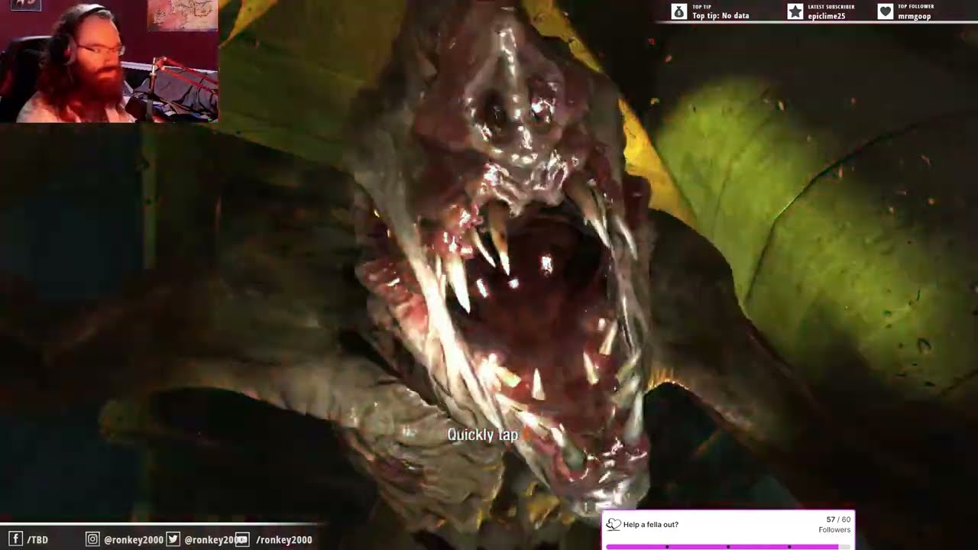Click the handshake icon in follower goal
978x550 pixels.
point(614,524)
